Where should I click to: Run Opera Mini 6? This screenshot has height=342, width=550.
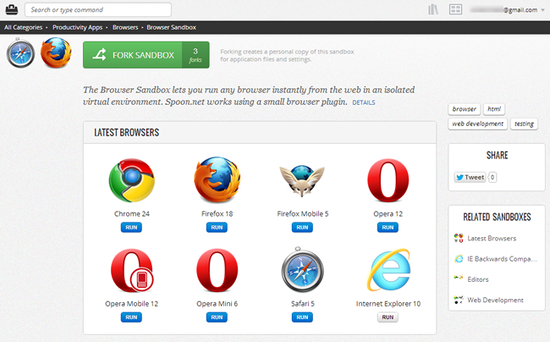click(x=217, y=317)
